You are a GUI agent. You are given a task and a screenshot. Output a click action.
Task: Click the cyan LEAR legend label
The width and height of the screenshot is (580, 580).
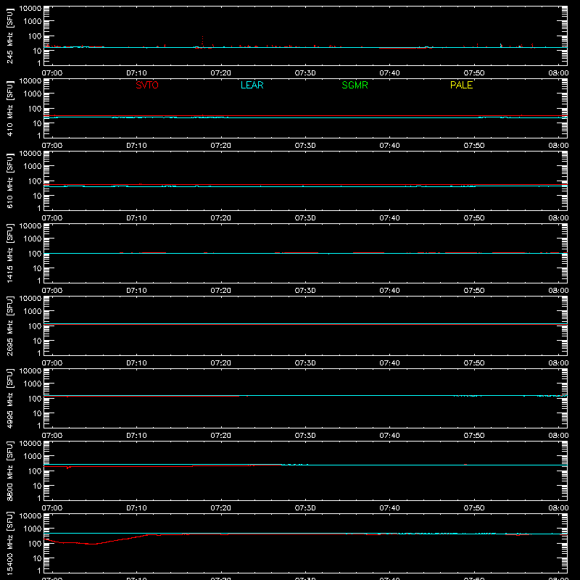pos(252,85)
